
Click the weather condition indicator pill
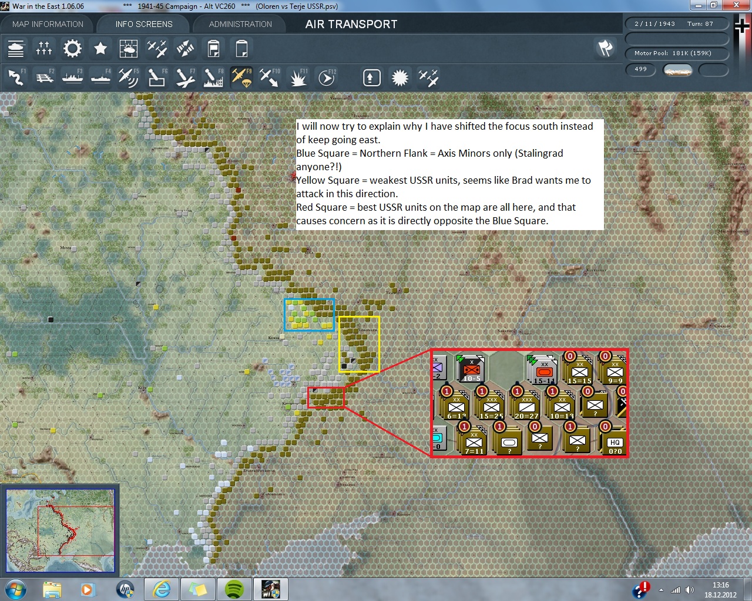click(x=677, y=70)
